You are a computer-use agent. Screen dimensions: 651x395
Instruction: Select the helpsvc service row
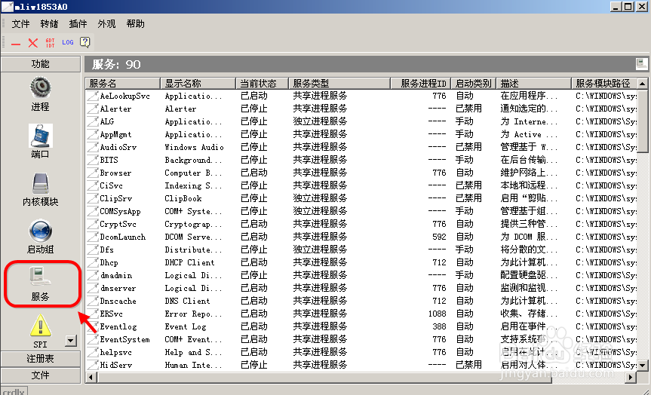[x=361, y=352]
